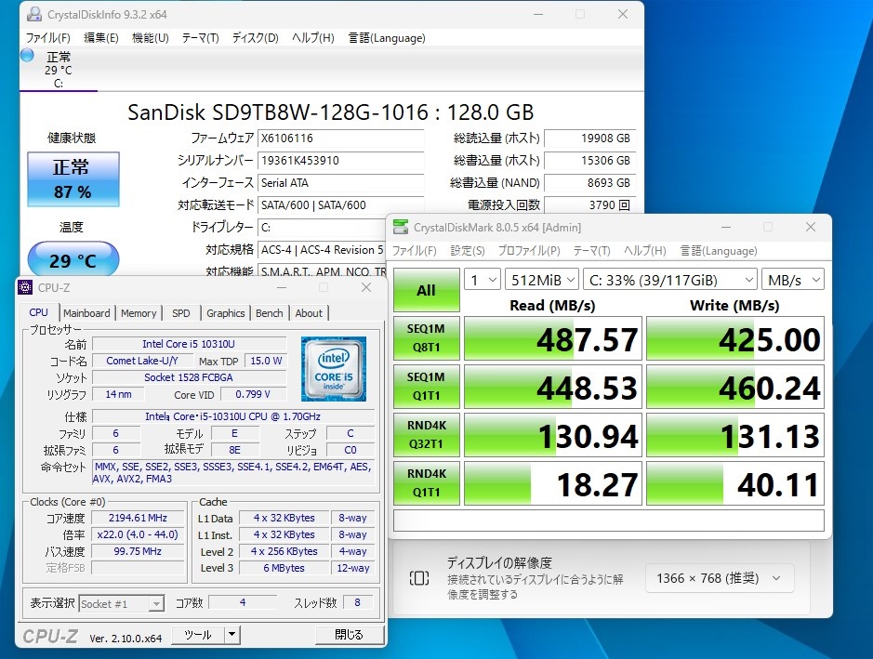Open the 1366 × 768 display resolution dropdown
The width and height of the screenshot is (873, 659).
(x=720, y=578)
